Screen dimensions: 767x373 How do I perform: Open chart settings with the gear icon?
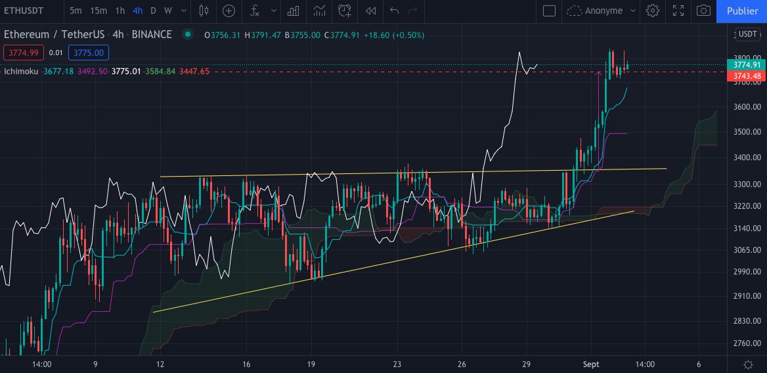[x=652, y=11]
